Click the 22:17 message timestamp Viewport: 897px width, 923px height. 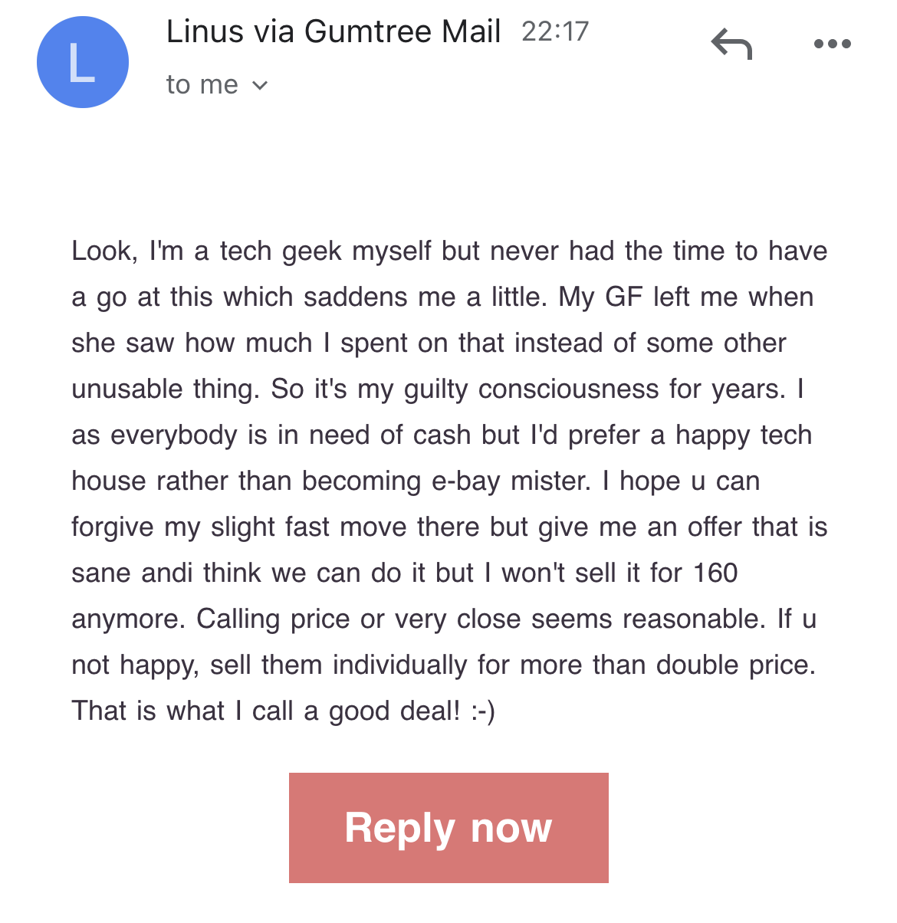coord(555,32)
